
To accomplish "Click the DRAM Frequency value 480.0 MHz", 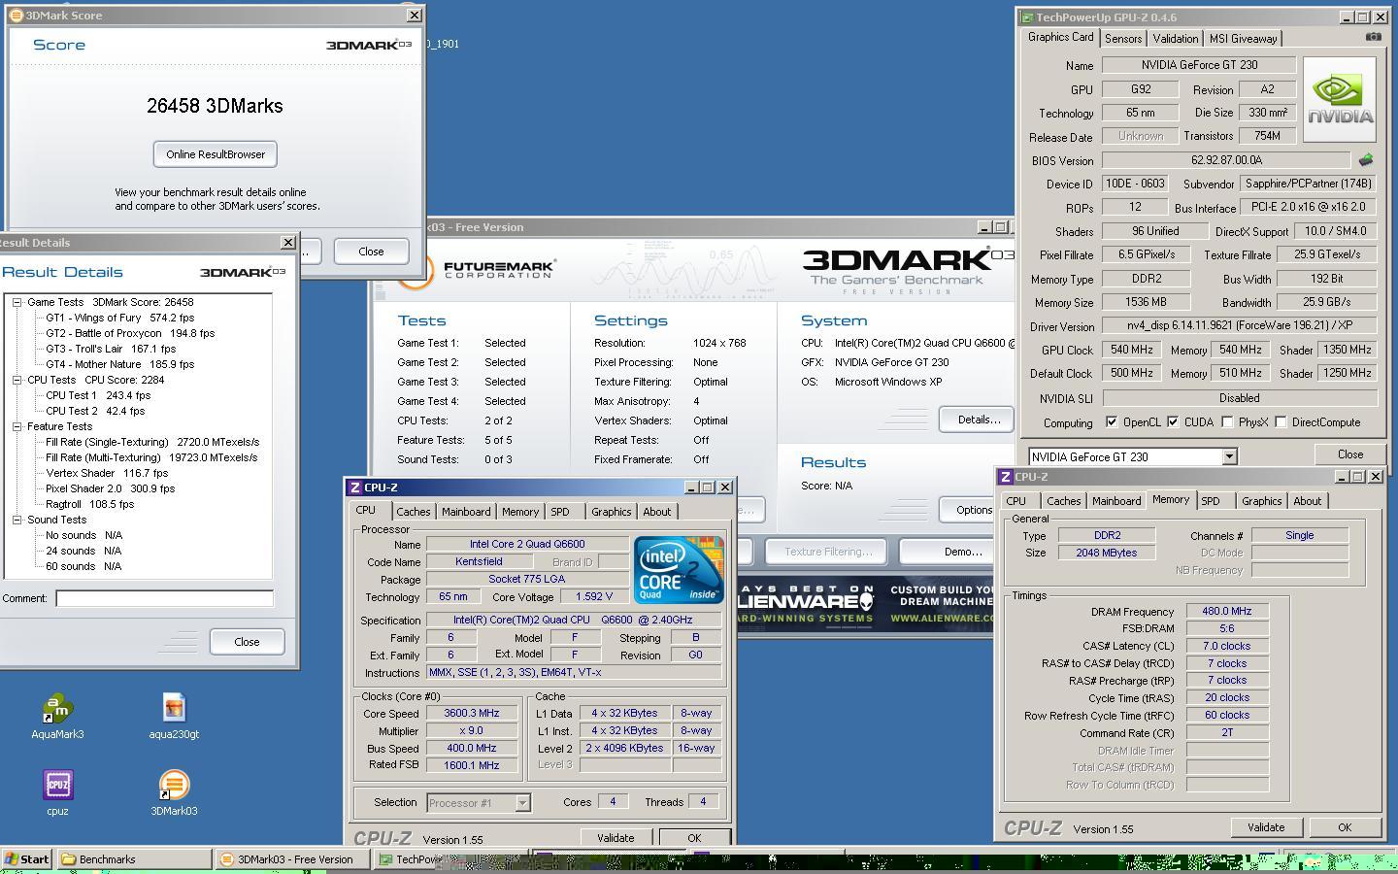I will tap(1227, 612).
